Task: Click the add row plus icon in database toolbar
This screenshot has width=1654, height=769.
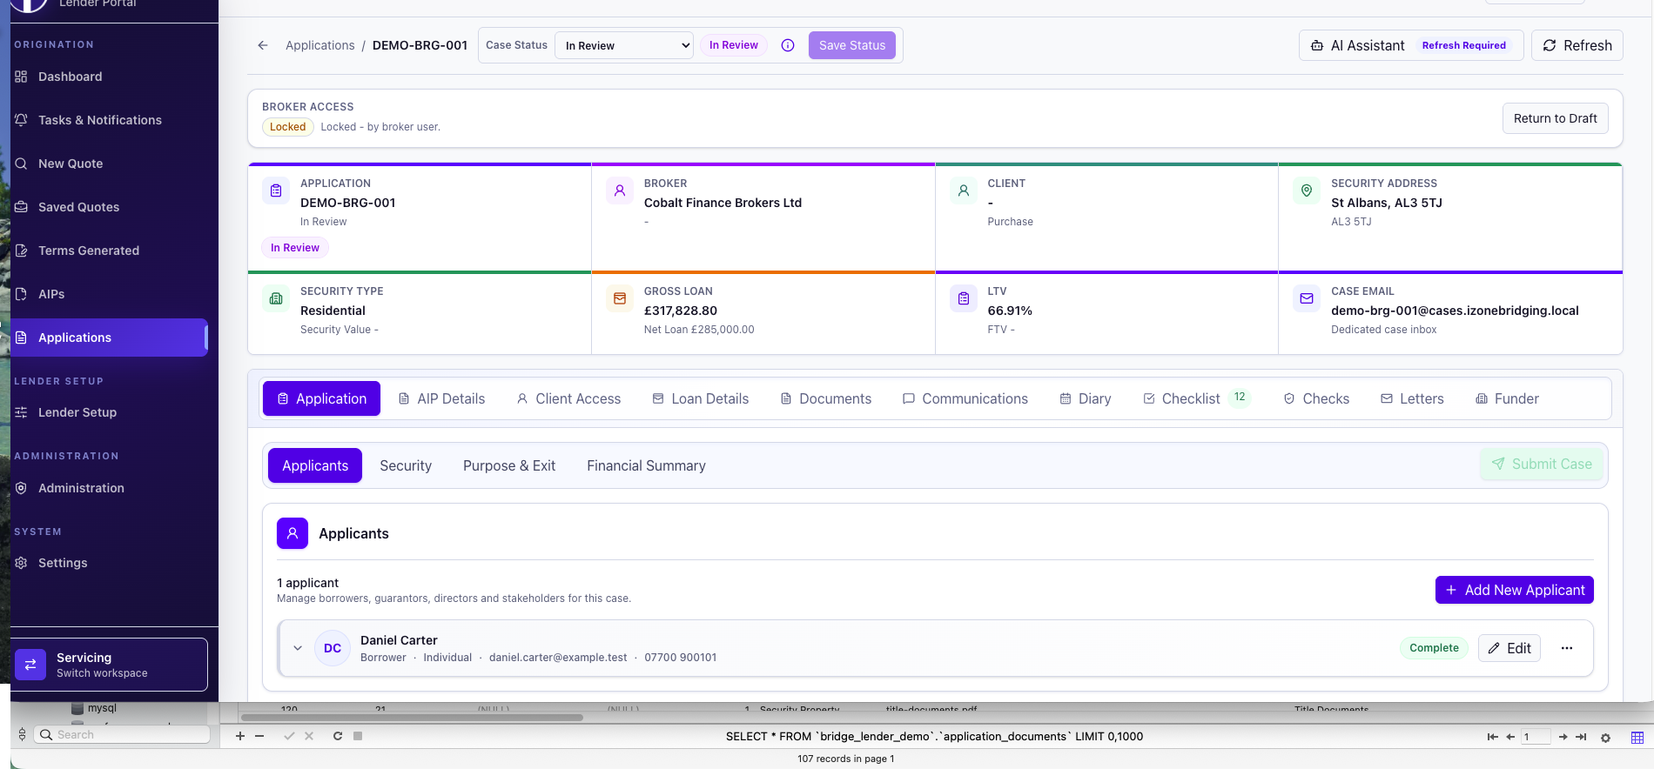Action: click(240, 736)
